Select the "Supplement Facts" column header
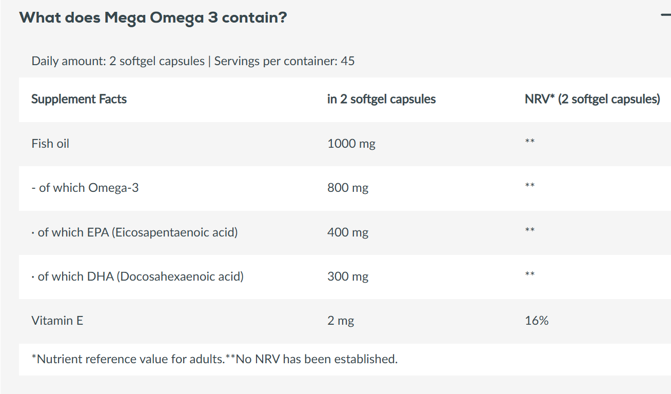The height and width of the screenshot is (394, 671). coord(79,99)
